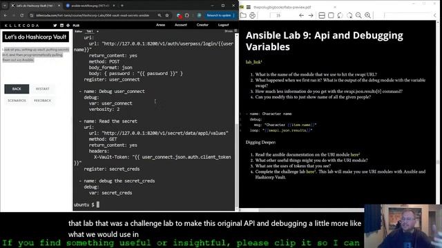This screenshot has height=248, width=442.
Task: Open the FEEDBACK button
Action: (43, 101)
